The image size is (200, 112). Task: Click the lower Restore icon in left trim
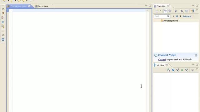pyautogui.click(x=3, y=35)
